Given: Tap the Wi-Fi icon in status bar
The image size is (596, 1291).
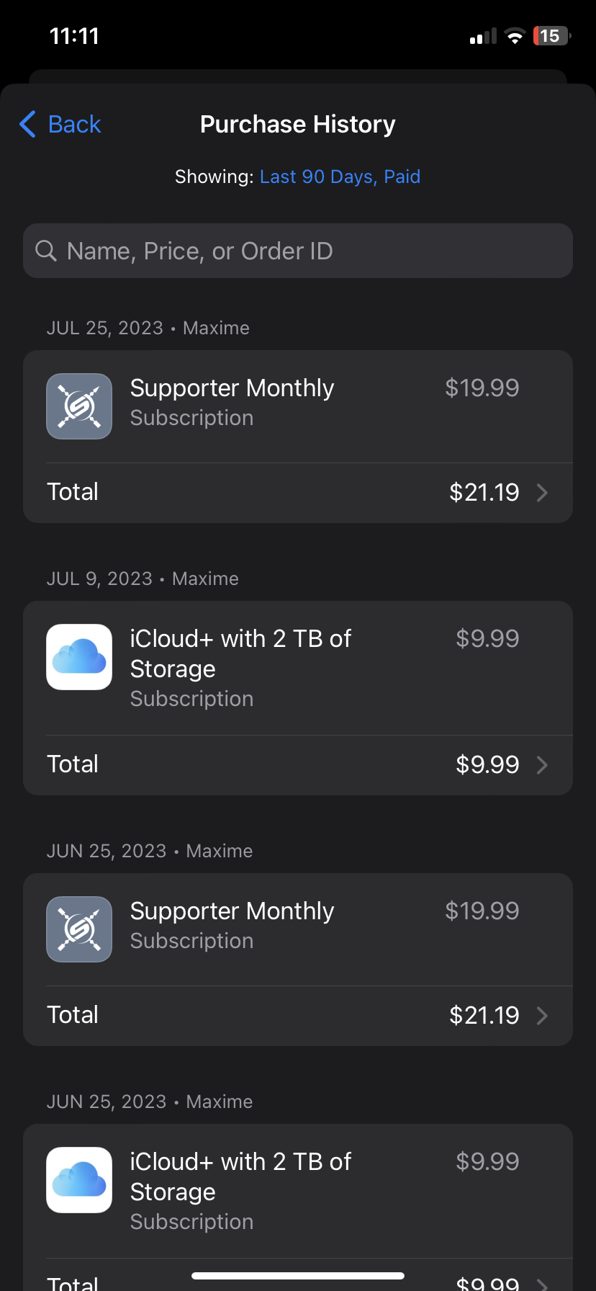Looking at the screenshot, I should (515, 37).
